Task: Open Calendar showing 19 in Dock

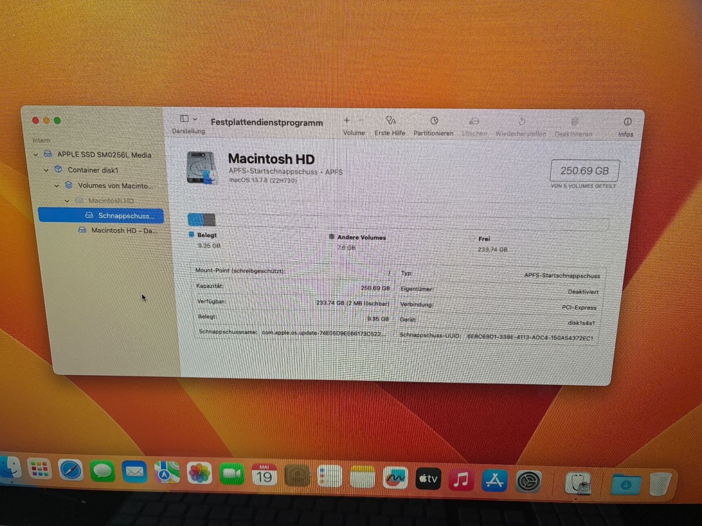Action: click(264, 475)
